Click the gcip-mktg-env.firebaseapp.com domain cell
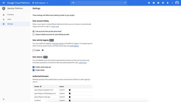This screenshot has width=181, height=102. pyautogui.click(x=45, y=93)
